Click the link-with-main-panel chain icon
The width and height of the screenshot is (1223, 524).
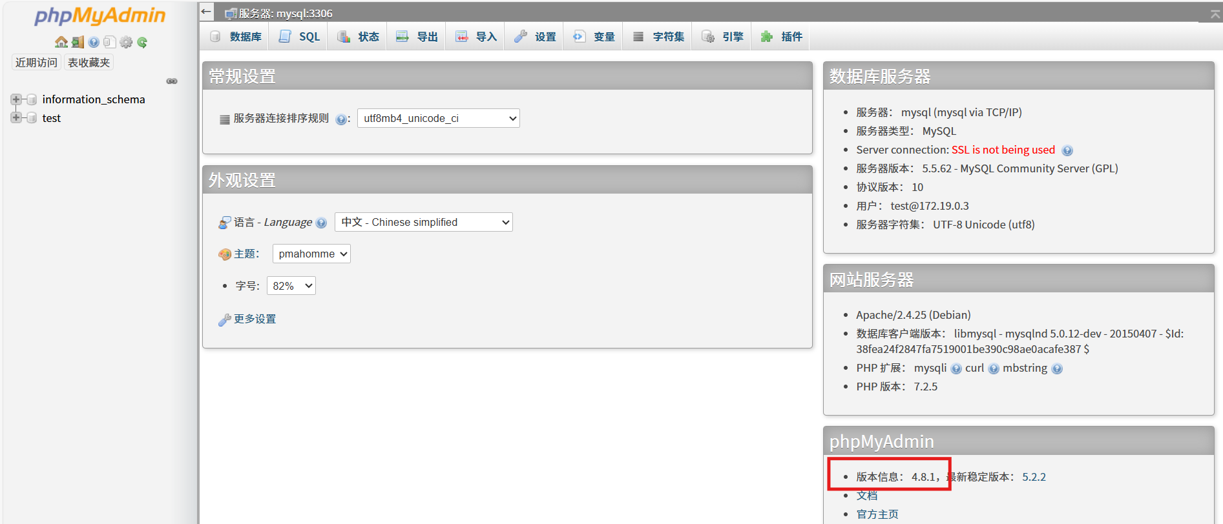(172, 81)
